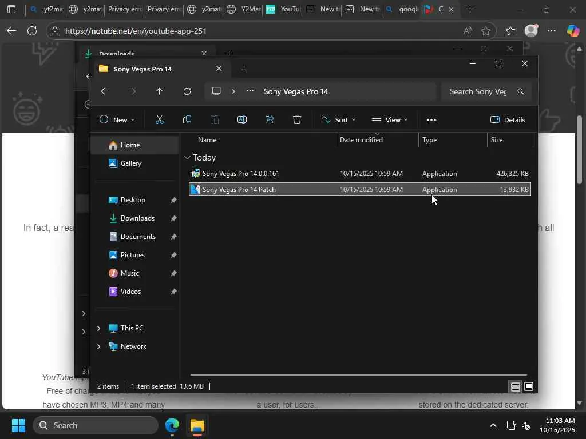Refresh the Sony Vegas Pro 14 folder

(187, 91)
